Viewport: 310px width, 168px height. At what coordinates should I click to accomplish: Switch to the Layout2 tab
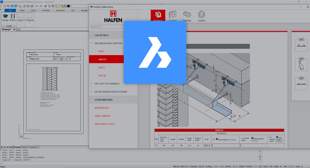33,147
